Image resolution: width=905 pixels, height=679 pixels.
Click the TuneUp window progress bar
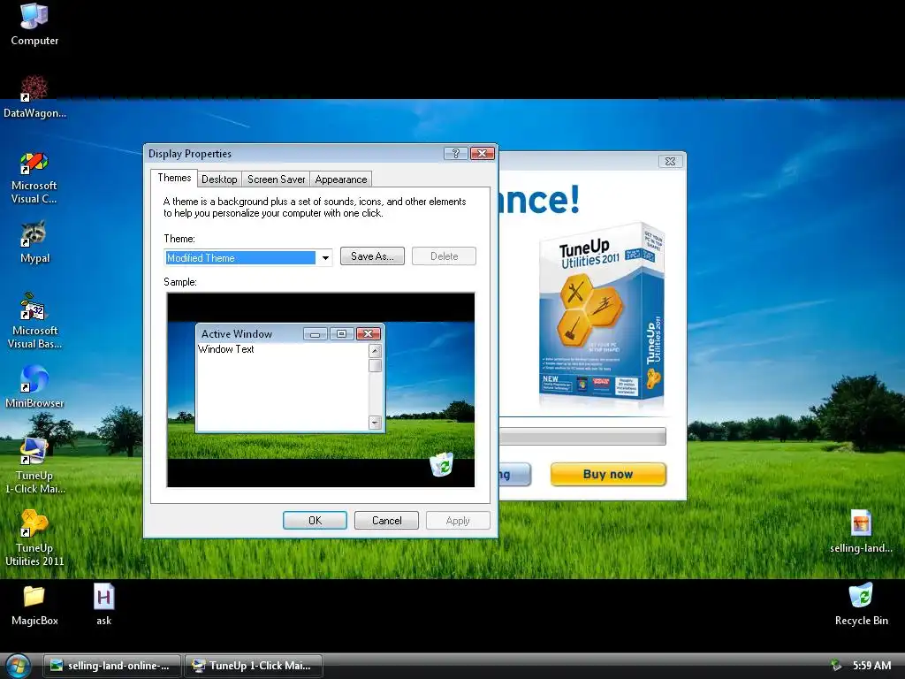tap(582, 437)
